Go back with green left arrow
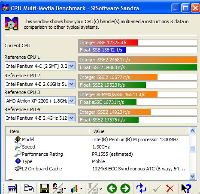 coord(112,188)
